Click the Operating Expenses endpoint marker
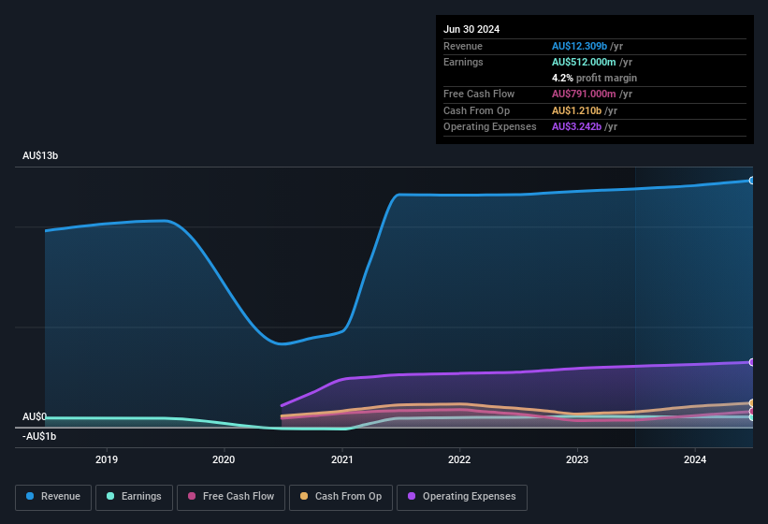This screenshot has width=768, height=524. pos(751,362)
